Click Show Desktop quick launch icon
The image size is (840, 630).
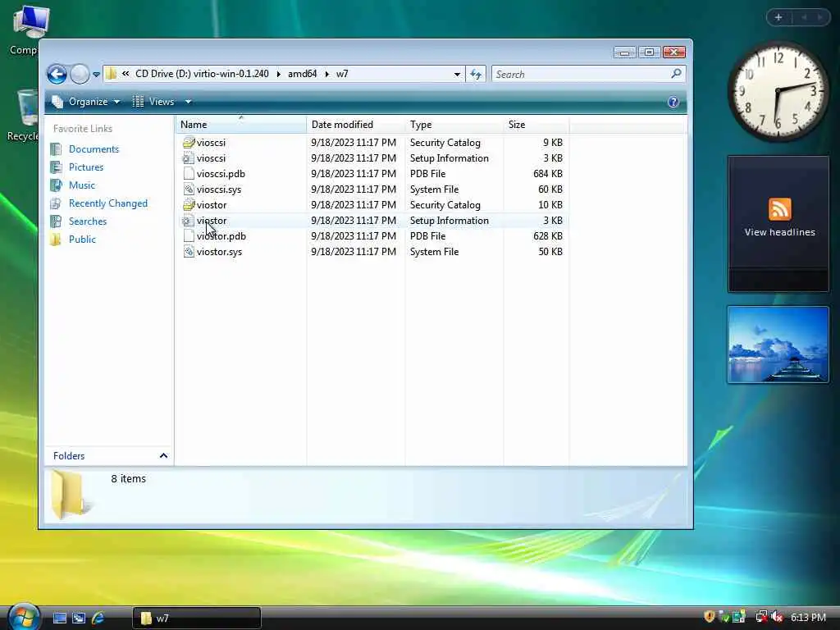click(59, 619)
